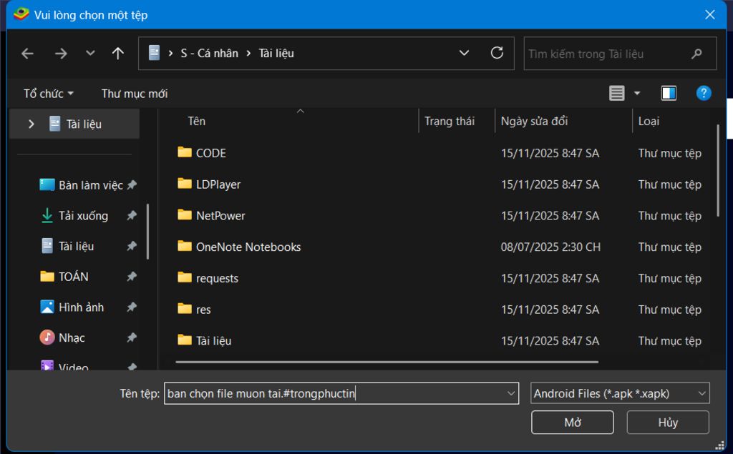This screenshot has height=454, width=733.
Task: Go back using the left arrow
Action: point(28,54)
